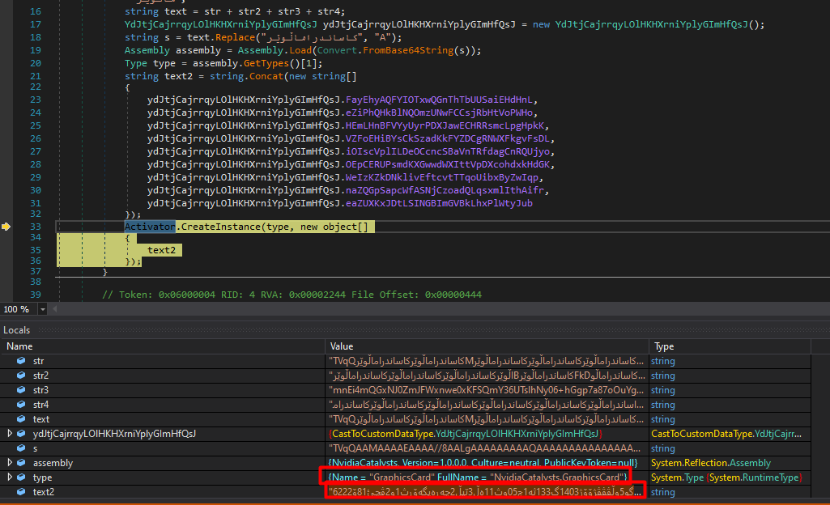Sort locals by the Type column header

[730, 346]
